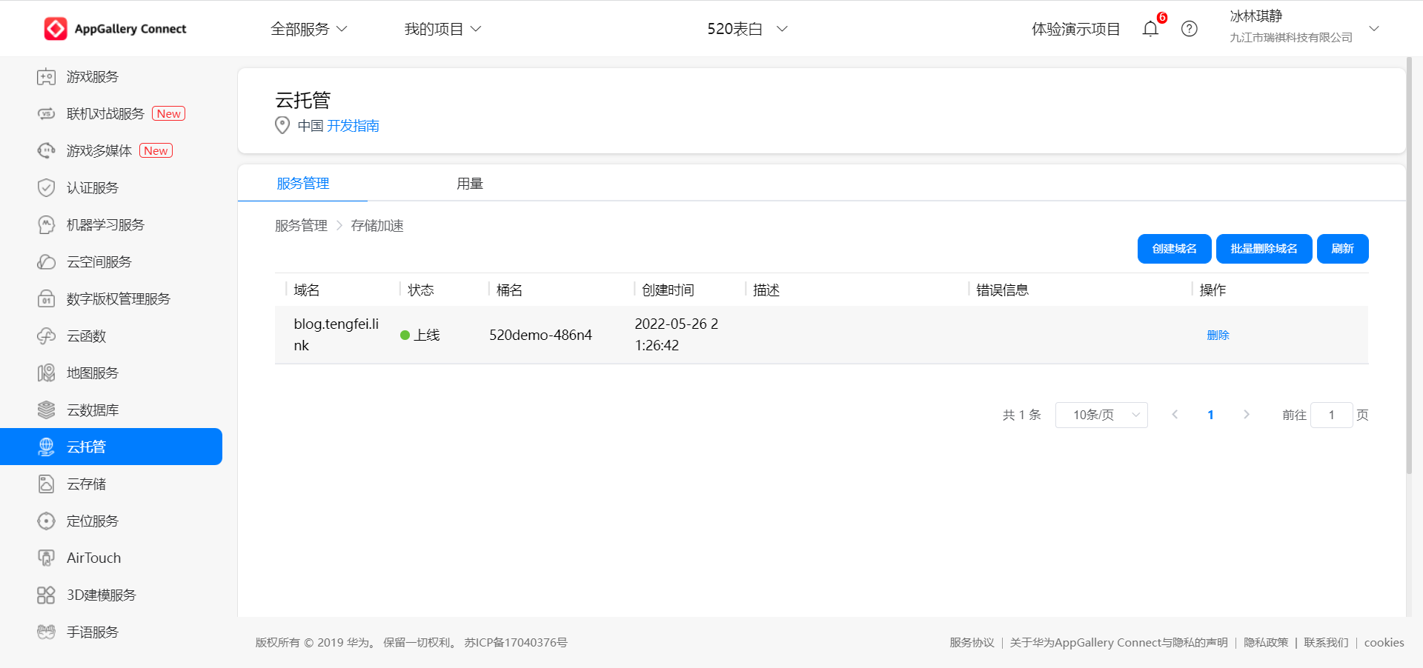Open the 520表白 project selector
Viewport: 1423px width, 668px height.
coord(747,29)
